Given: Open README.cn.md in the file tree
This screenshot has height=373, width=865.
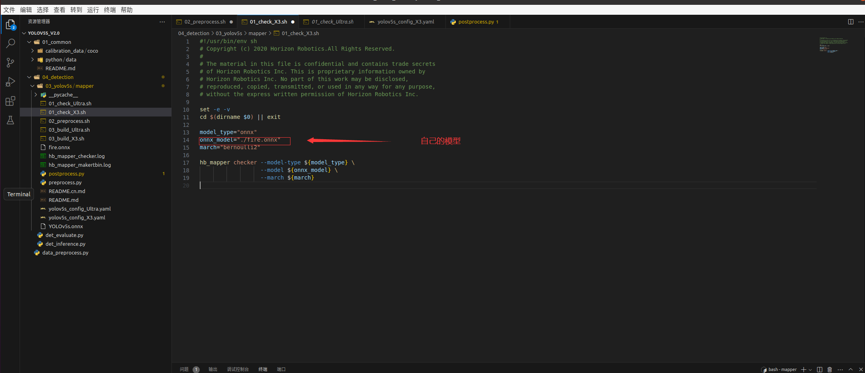Looking at the screenshot, I should 96,191.
